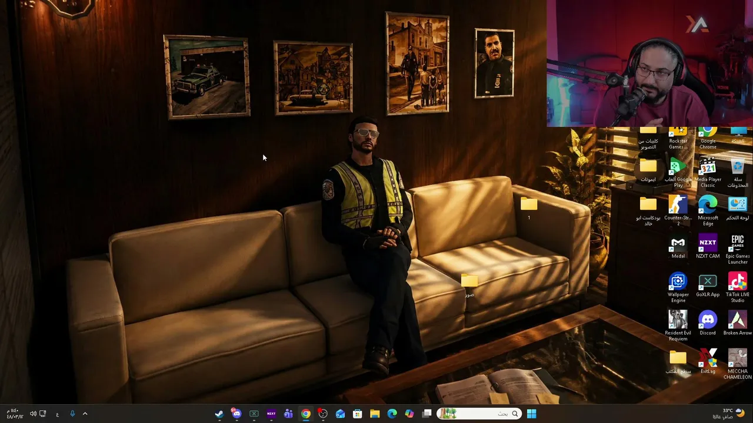Switch to Google Chrome in the taskbar
The width and height of the screenshot is (753, 423).
[x=306, y=414]
